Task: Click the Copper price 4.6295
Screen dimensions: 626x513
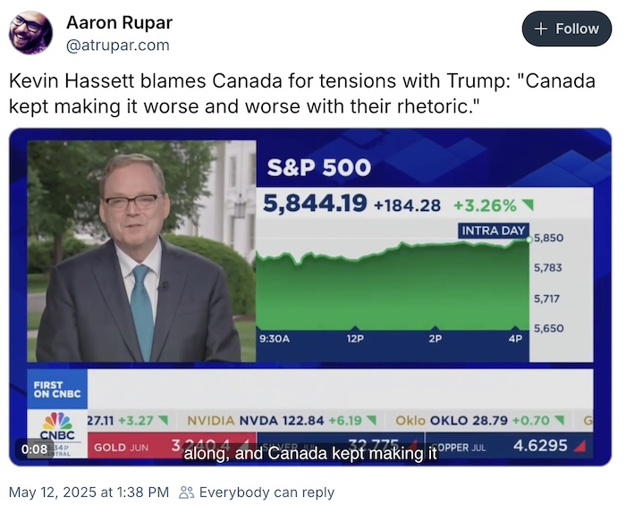Action: tap(538, 445)
